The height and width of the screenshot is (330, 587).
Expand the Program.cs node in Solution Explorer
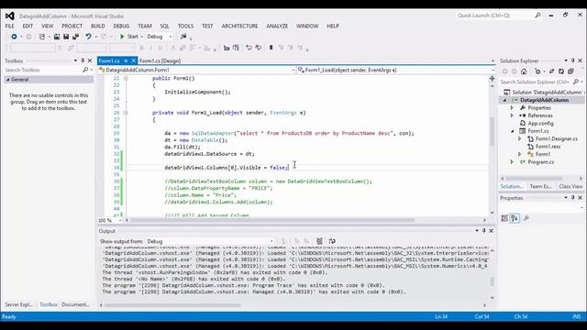point(512,162)
